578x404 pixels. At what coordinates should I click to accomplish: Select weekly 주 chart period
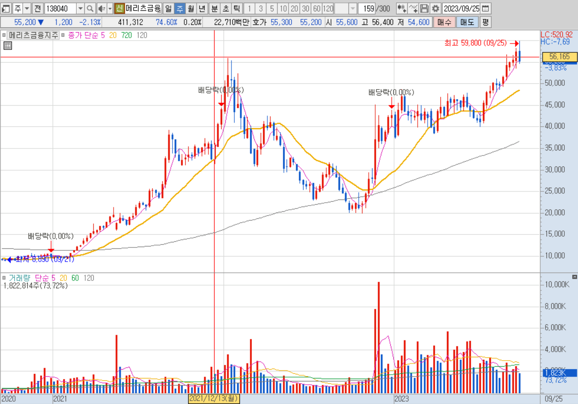180,8
